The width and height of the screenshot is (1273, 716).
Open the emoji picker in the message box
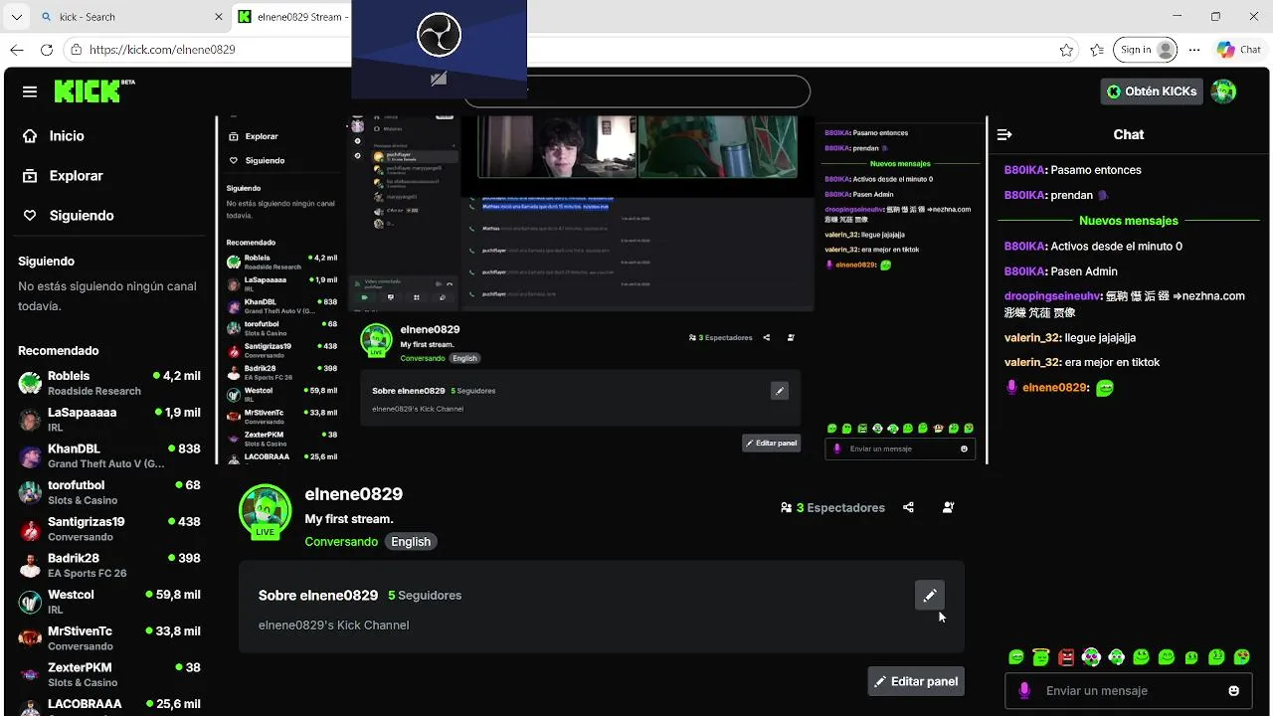tap(1234, 690)
